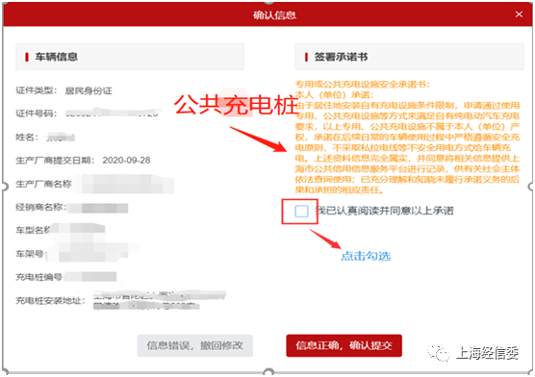
Task: Close the 确认信息 dialog
Action: pos(519,14)
